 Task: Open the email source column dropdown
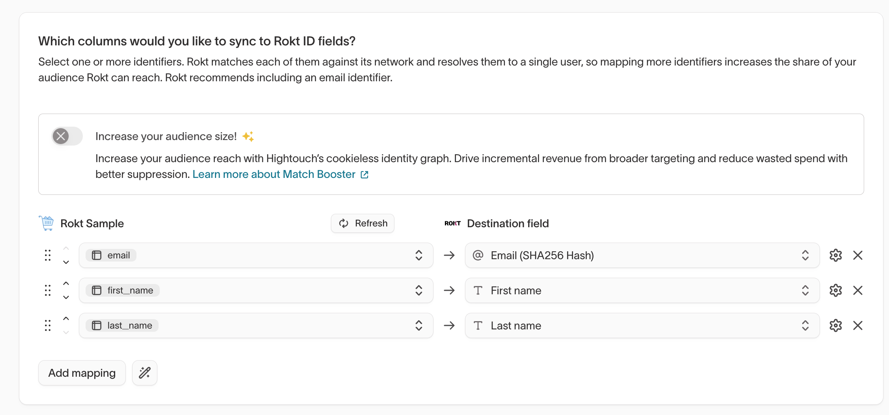coord(256,255)
